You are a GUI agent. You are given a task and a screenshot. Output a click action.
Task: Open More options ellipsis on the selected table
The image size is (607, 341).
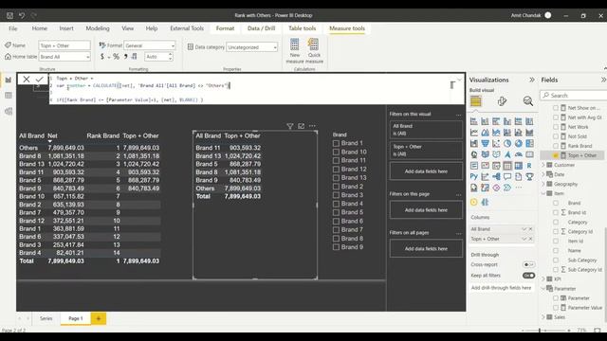pos(312,126)
